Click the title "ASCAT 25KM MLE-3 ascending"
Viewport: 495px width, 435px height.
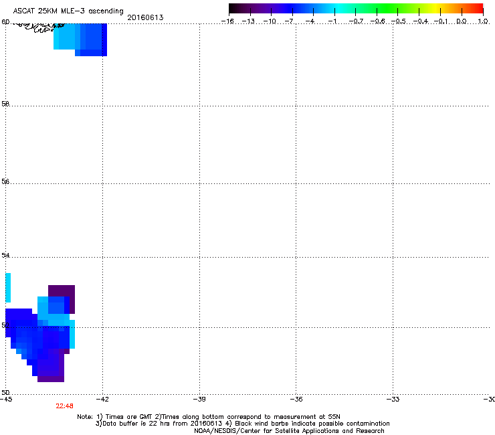pos(68,11)
